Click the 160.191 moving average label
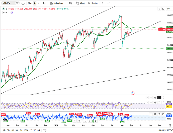 coord(169,32)
